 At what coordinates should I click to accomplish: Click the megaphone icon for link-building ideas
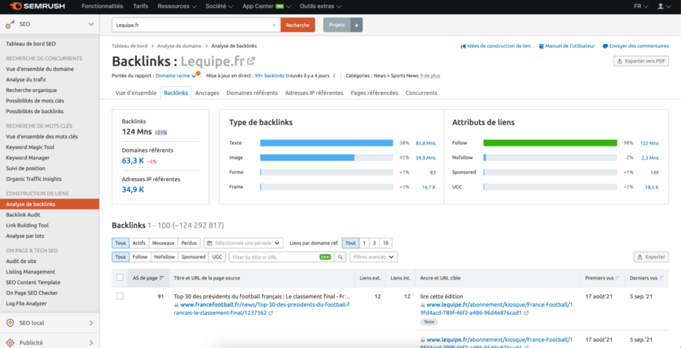click(x=463, y=46)
